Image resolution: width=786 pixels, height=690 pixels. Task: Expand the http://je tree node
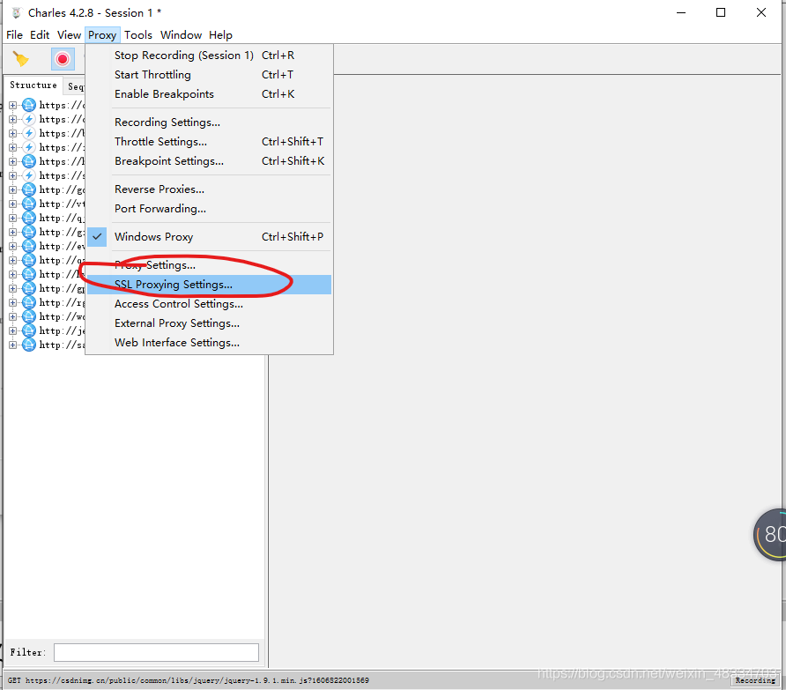point(12,330)
